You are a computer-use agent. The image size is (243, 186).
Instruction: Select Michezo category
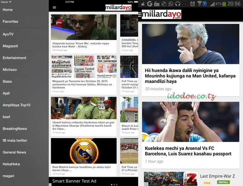tap(24, 69)
